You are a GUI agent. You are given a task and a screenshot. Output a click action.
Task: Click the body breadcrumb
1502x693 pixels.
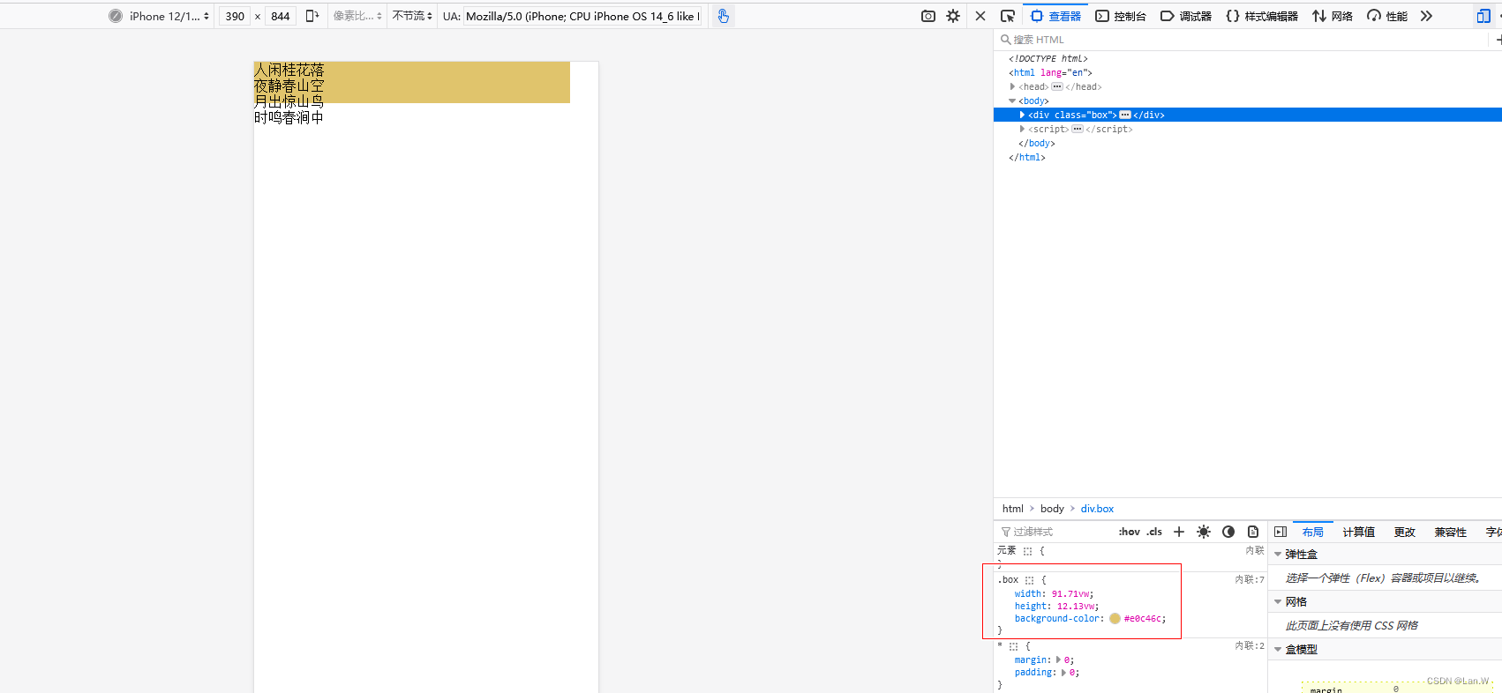(x=1052, y=509)
